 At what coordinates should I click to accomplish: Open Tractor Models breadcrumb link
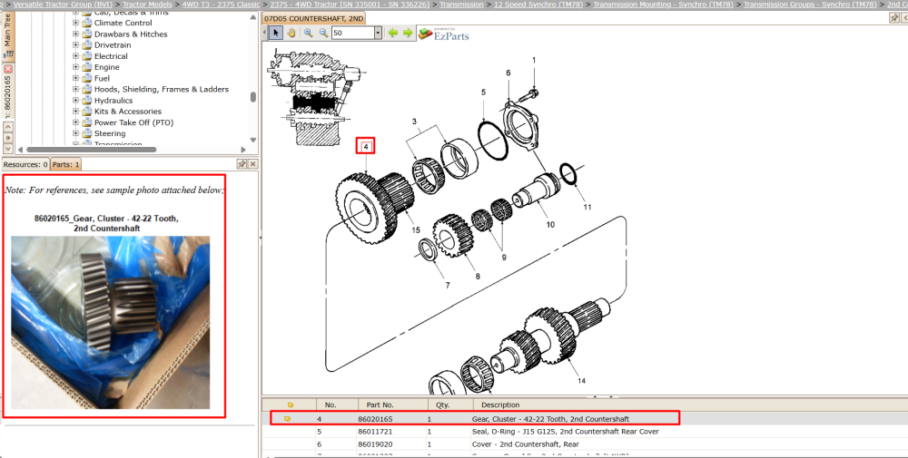(147, 4)
